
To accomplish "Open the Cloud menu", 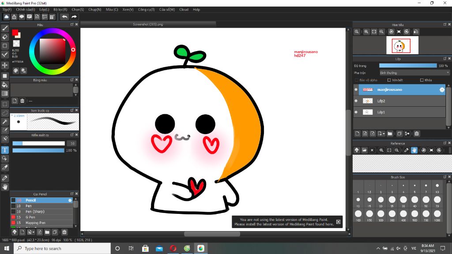I will 184,10.
